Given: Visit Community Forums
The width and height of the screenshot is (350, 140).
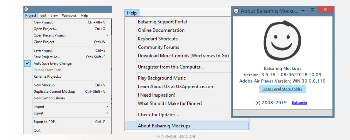Looking at the screenshot, I should coord(159,47).
